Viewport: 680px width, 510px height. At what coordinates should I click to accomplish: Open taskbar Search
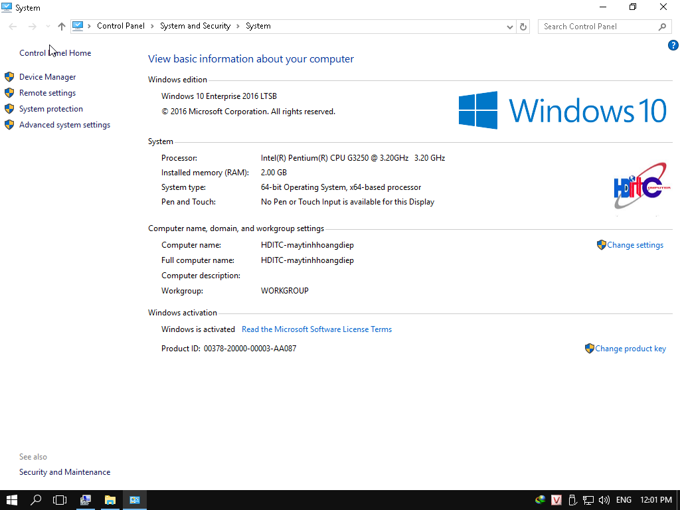tap(36, 500)
